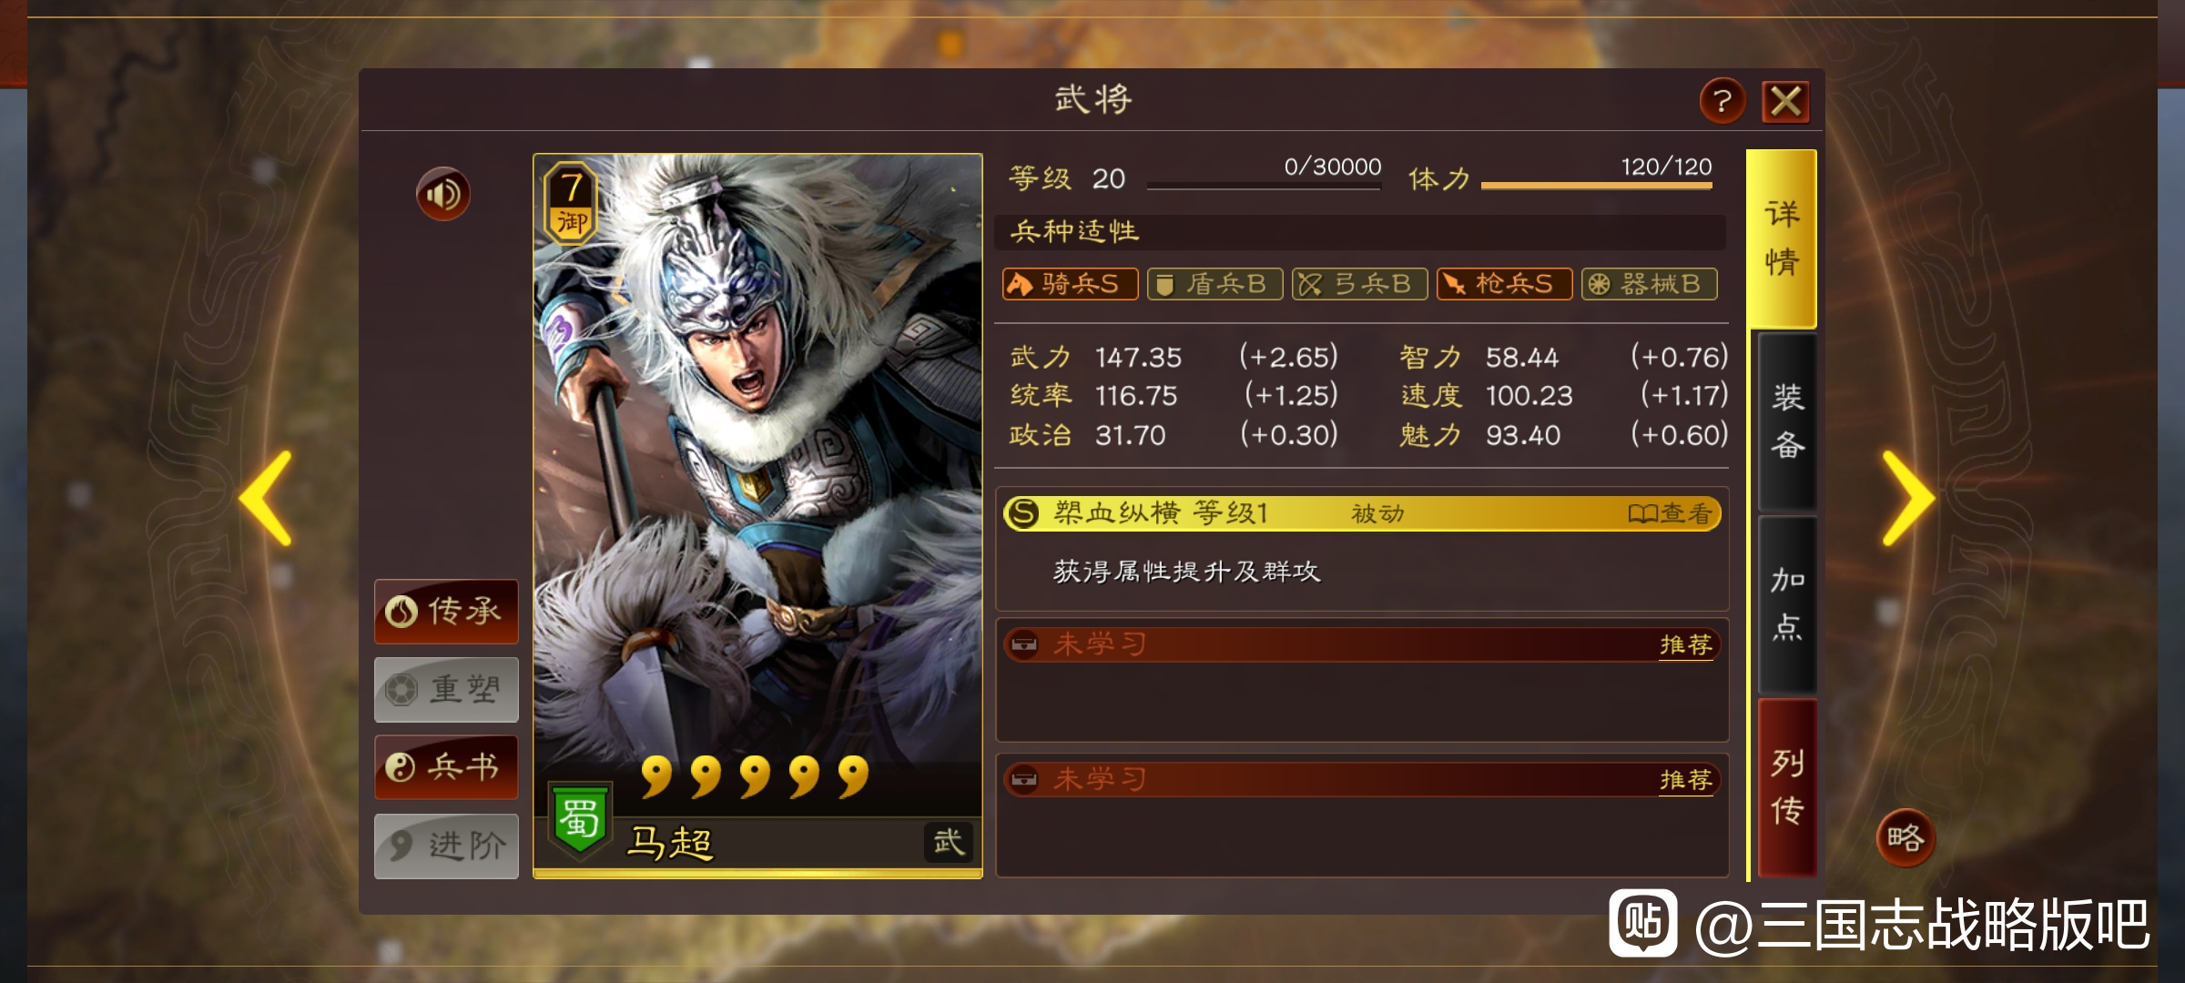
Task: Tap 推荐 on the first unlearned skill
Action: click(1685, 645)
